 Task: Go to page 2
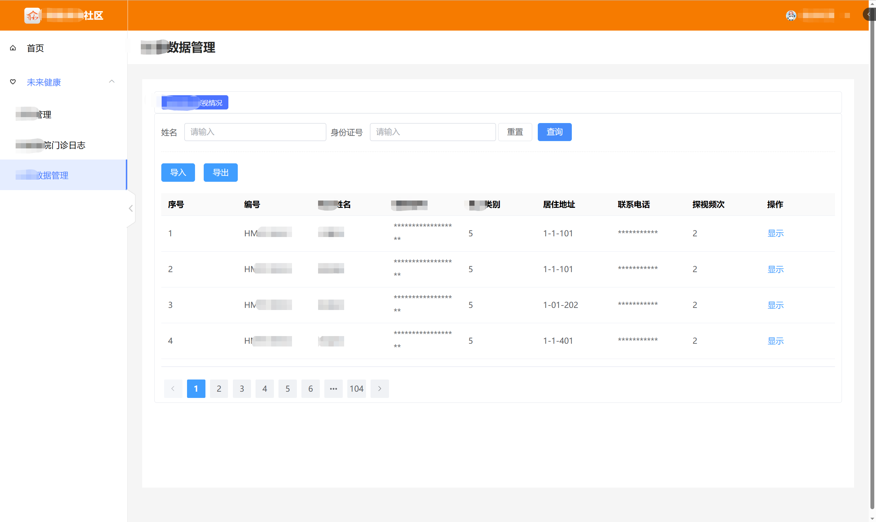pyautogui.click(x=219, y=389)
